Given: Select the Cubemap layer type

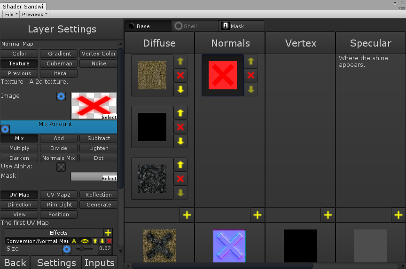Looking at the screenshot, I should (59, 63).
